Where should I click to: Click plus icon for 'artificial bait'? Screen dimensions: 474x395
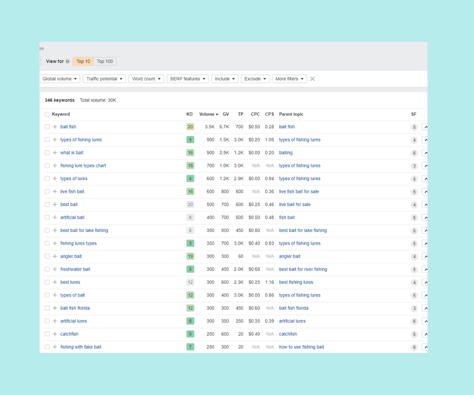coord(55,217)
